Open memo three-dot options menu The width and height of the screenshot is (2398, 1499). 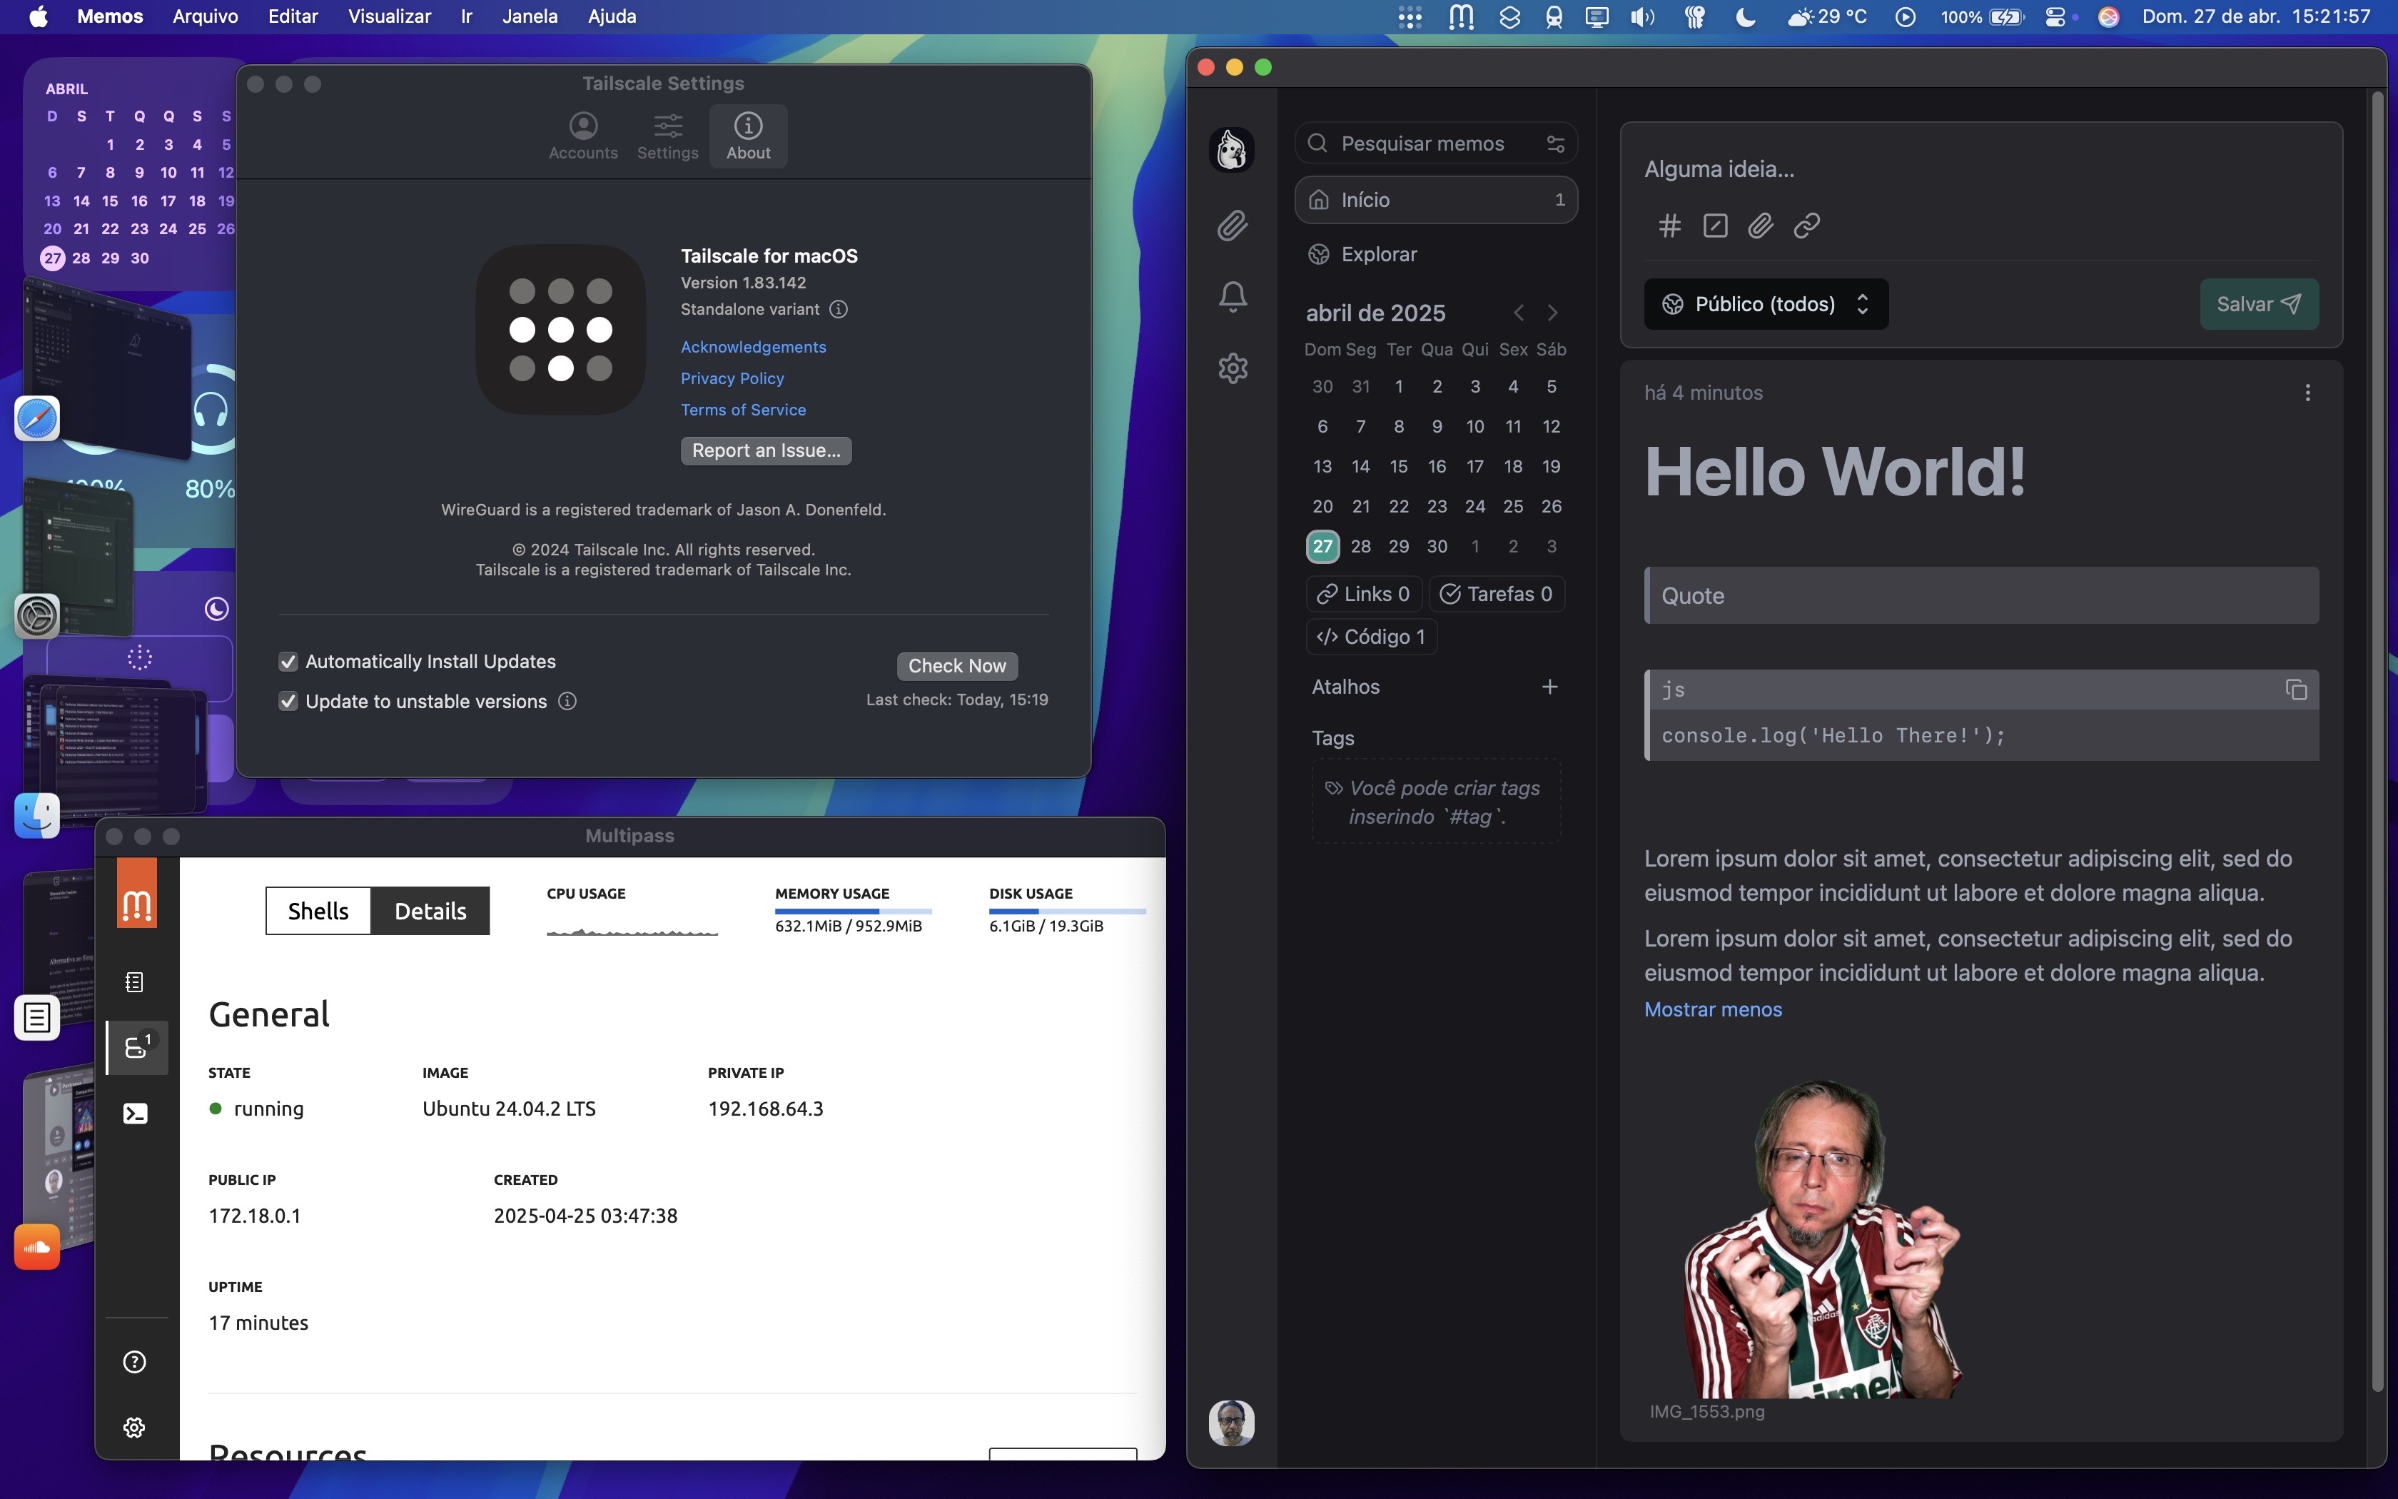coord(2307,393)
